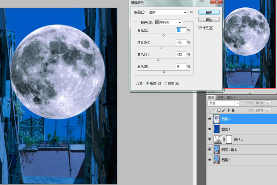Select lock position move icon

coord(228,110)
